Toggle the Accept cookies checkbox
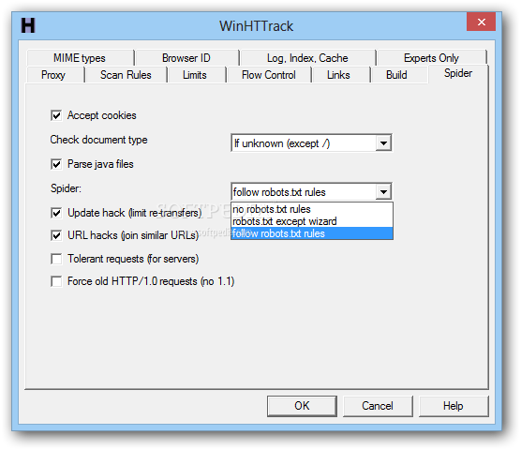 point(56,115)
